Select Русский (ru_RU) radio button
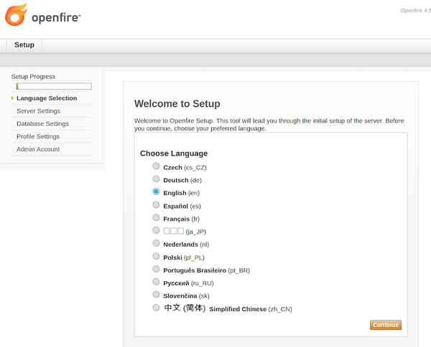 pos(156,282)
